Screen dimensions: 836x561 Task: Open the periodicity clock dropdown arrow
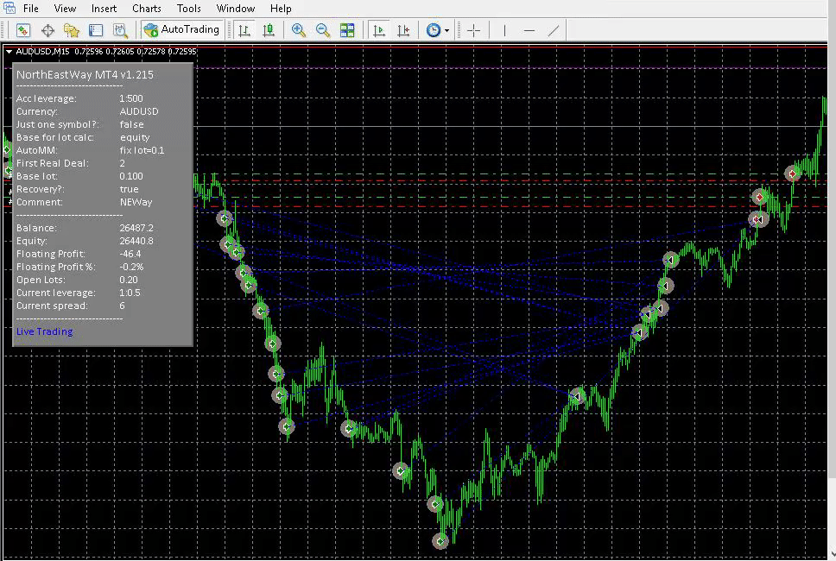click(446, 31)
